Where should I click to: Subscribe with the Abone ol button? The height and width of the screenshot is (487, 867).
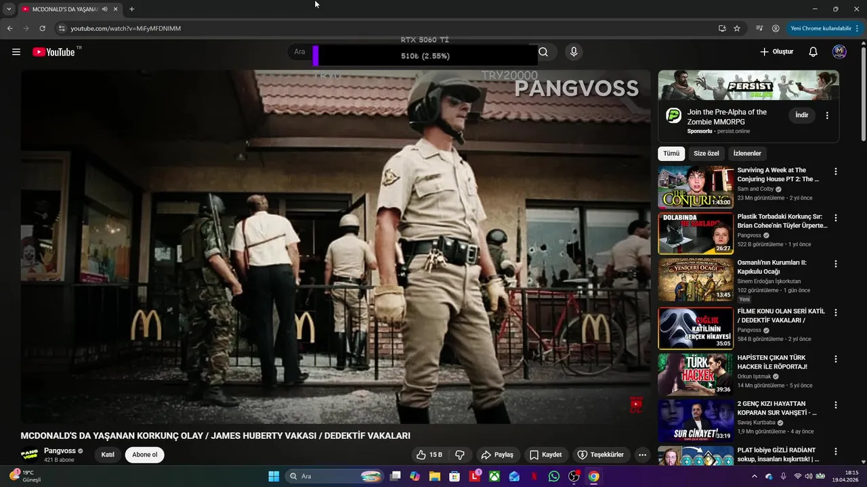pyautogui.click(x=144, y=455)
